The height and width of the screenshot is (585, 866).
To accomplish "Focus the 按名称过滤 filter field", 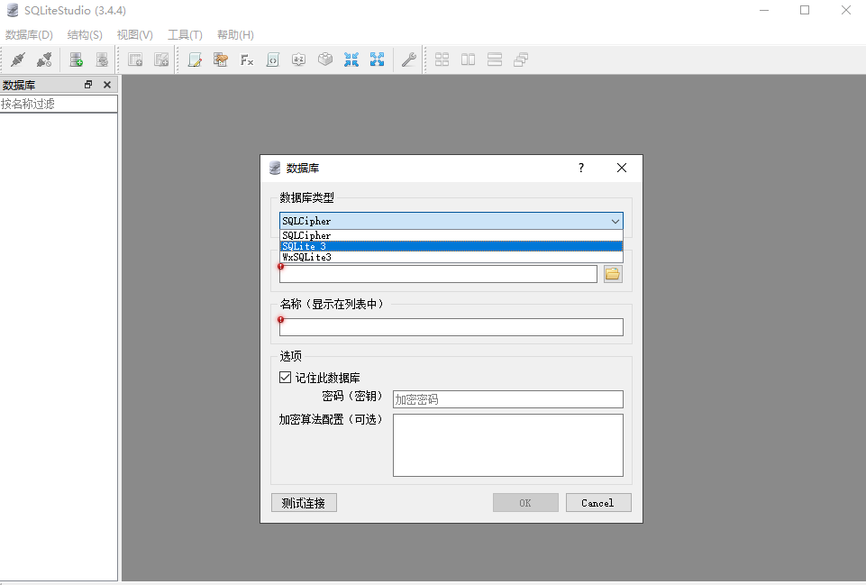I will click(59, 104).
